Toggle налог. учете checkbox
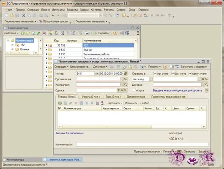The height and width of the screenshot is (169, 224). coord(190,74)
